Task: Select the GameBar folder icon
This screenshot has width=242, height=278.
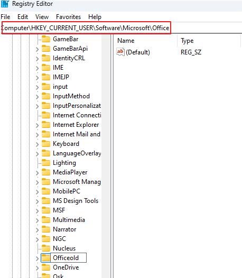Action: (46, 39)
